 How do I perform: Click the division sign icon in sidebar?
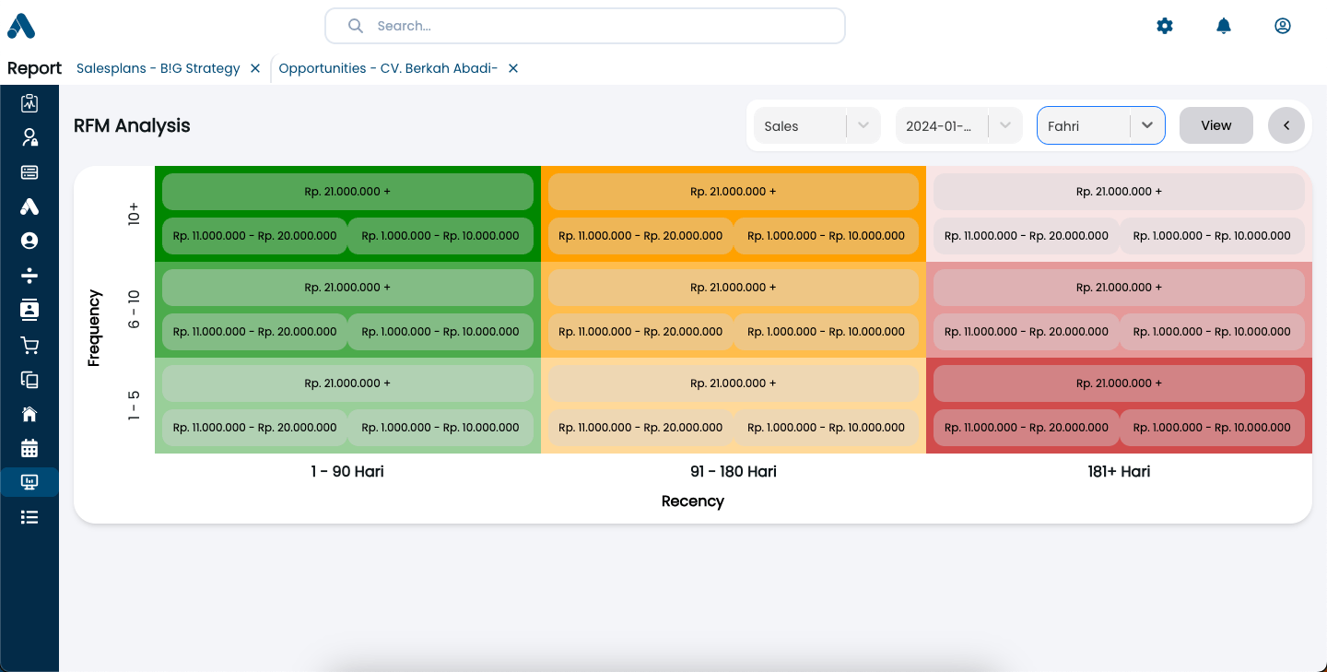[29, 276]
